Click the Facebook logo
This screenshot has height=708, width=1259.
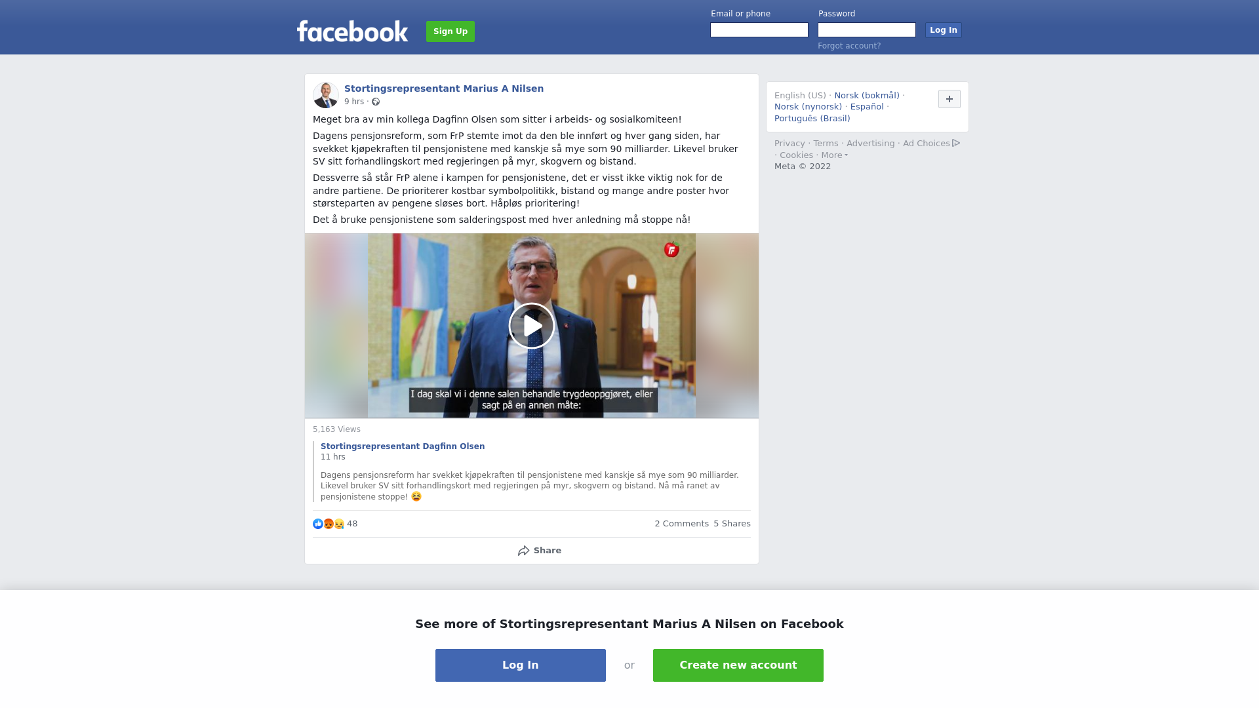point(352,31)
